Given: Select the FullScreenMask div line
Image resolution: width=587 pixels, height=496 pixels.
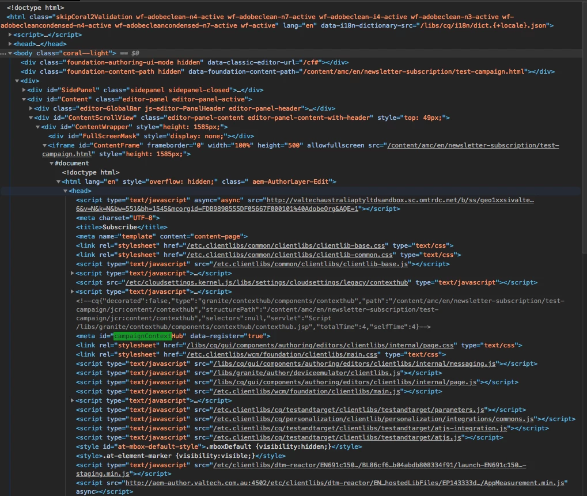Looking at the screenshot, I should [x=152, y=136].
